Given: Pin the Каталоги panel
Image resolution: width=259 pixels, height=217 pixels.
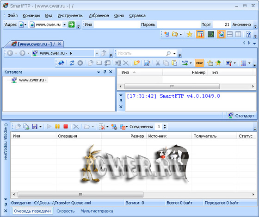Looking at the screenshot, I should tap(105, 72).
